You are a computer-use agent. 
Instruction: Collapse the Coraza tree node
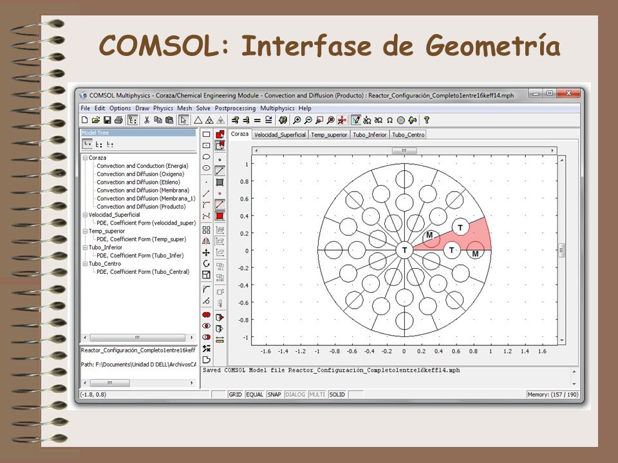click(x=85, y=158)
